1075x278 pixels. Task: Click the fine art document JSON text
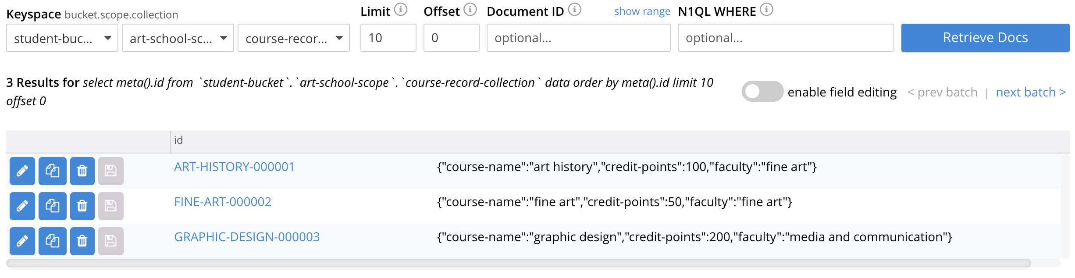click(615, 202)
